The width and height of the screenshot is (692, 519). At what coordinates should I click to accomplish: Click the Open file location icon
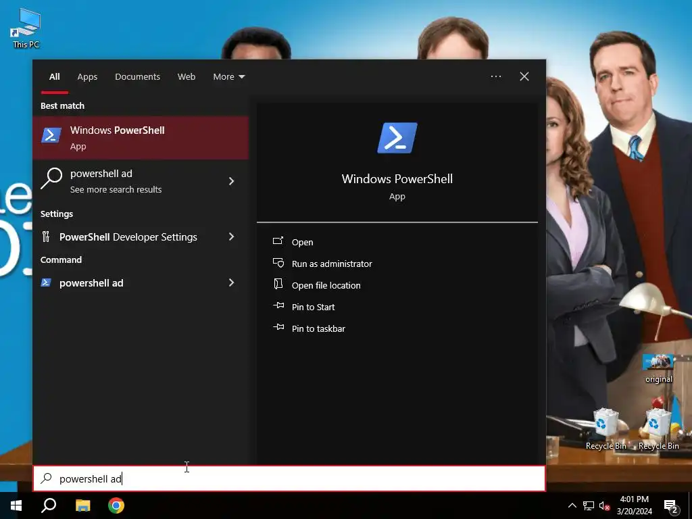click(278, 284)
